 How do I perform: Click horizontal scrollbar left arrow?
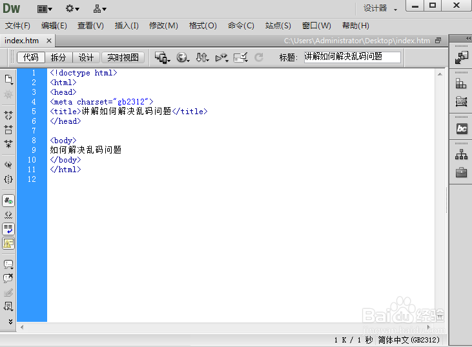[x=22, y=327]
